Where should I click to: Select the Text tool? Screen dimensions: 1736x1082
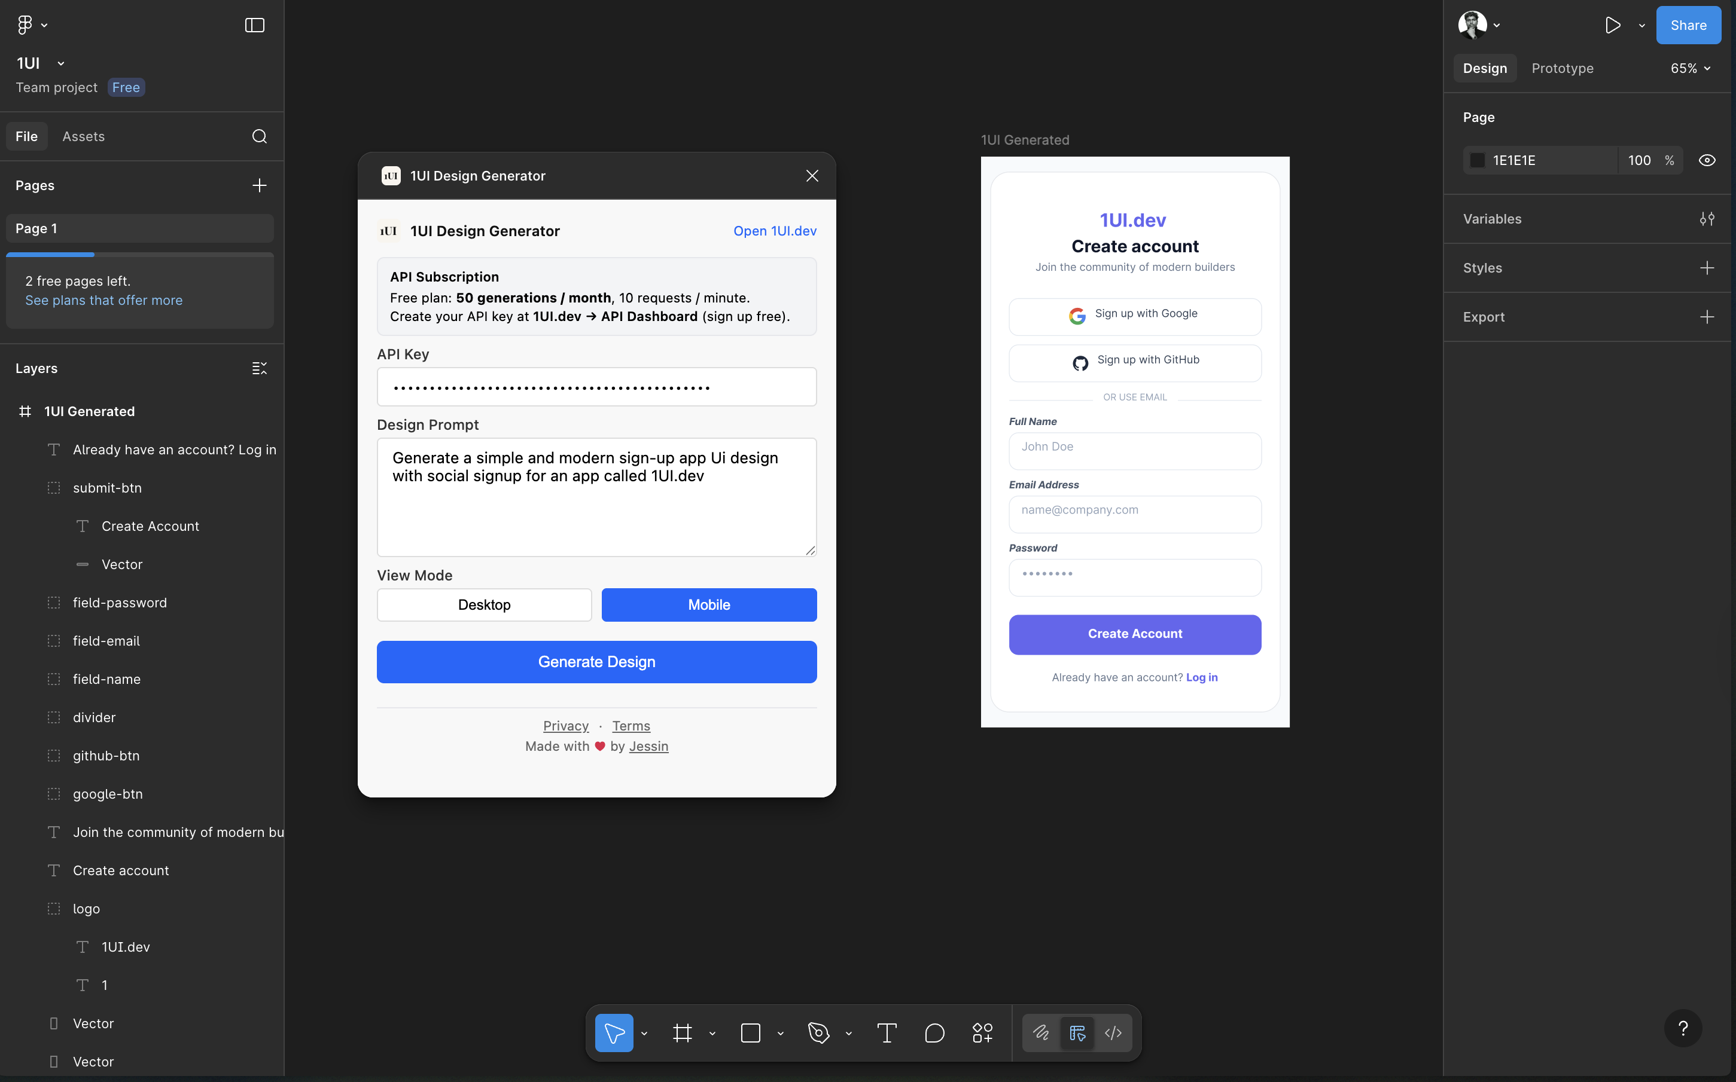(887, 1032)
